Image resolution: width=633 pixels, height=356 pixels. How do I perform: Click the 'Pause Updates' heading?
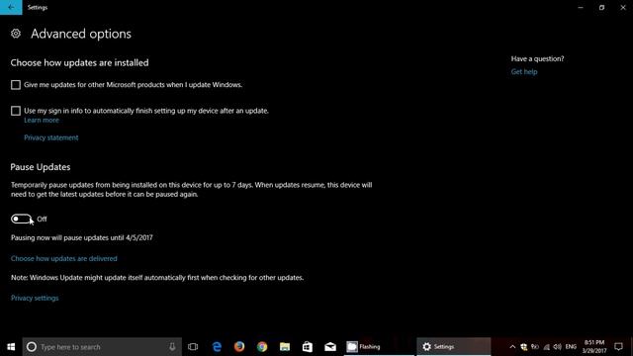click(41, 167)
